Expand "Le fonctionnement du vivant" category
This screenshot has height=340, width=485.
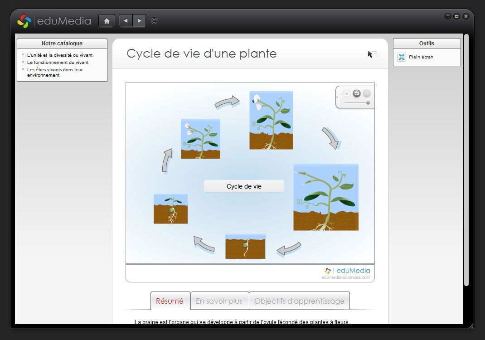58,63
